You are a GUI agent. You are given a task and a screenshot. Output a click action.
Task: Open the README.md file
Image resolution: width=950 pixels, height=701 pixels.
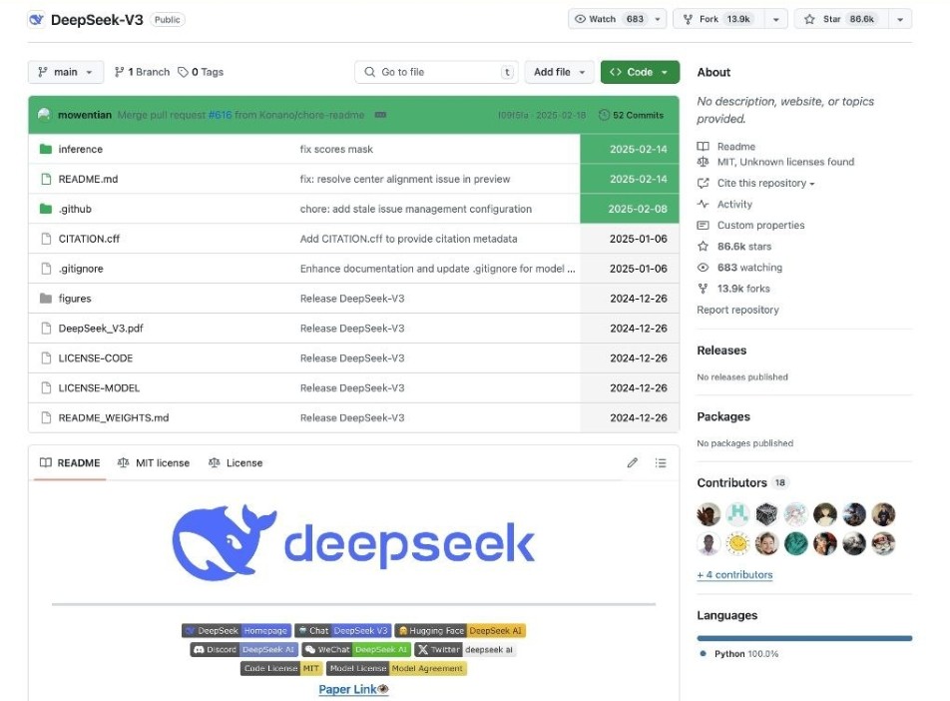(88, 179)
